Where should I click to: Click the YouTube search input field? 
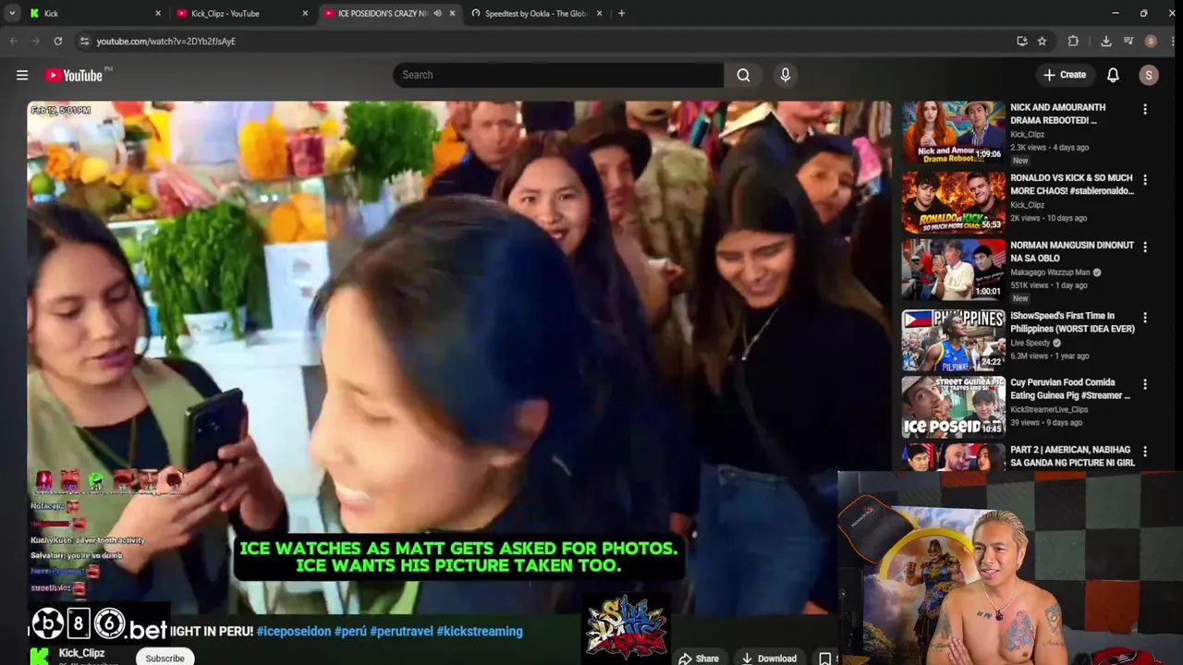pyautogui.click(x=558, y=75)
